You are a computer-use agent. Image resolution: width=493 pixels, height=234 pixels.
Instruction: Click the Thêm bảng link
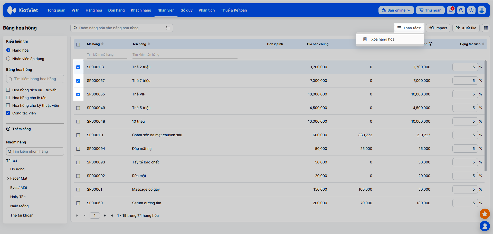22,129
